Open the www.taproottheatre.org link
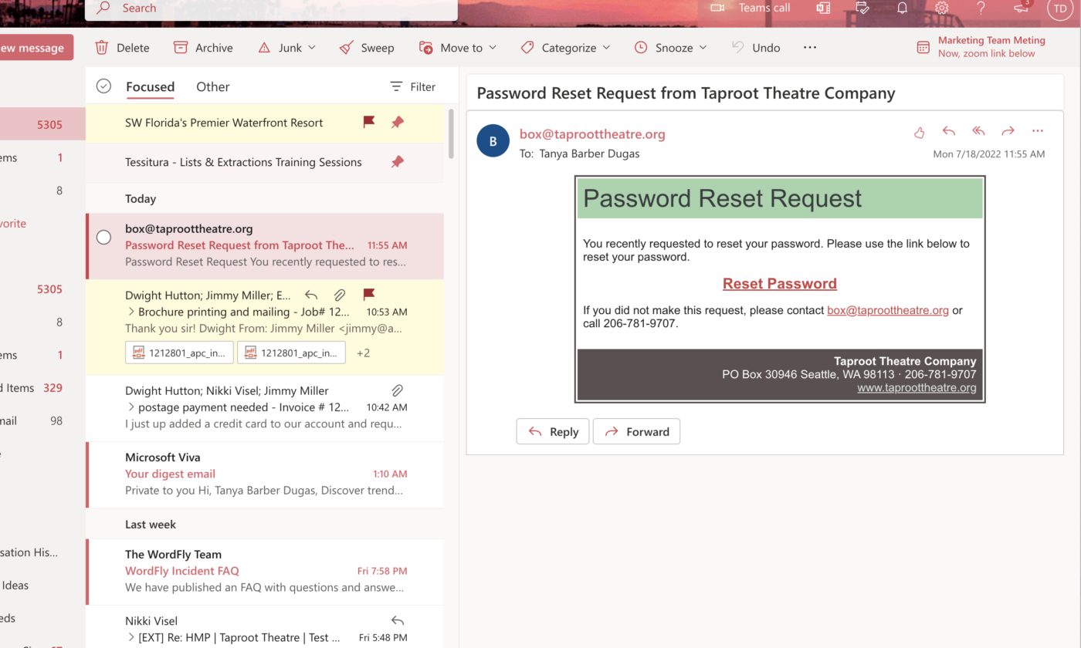1081x648 pixels. 917,387
